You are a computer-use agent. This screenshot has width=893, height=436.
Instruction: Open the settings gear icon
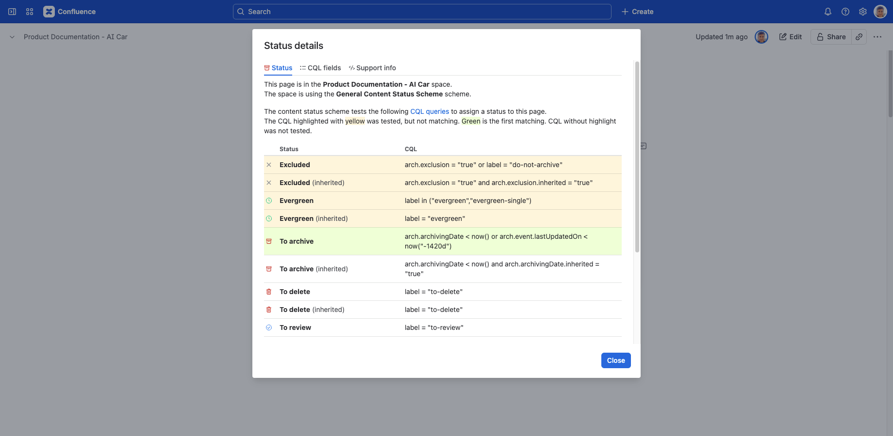click(x=863, y=12)
